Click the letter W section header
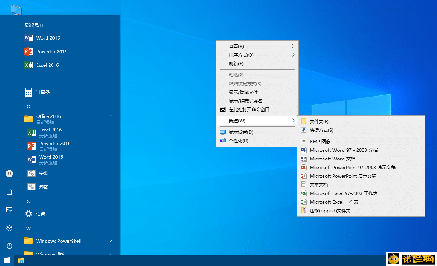The width and height of the screenshot is (437, 266). click(29, 228)
